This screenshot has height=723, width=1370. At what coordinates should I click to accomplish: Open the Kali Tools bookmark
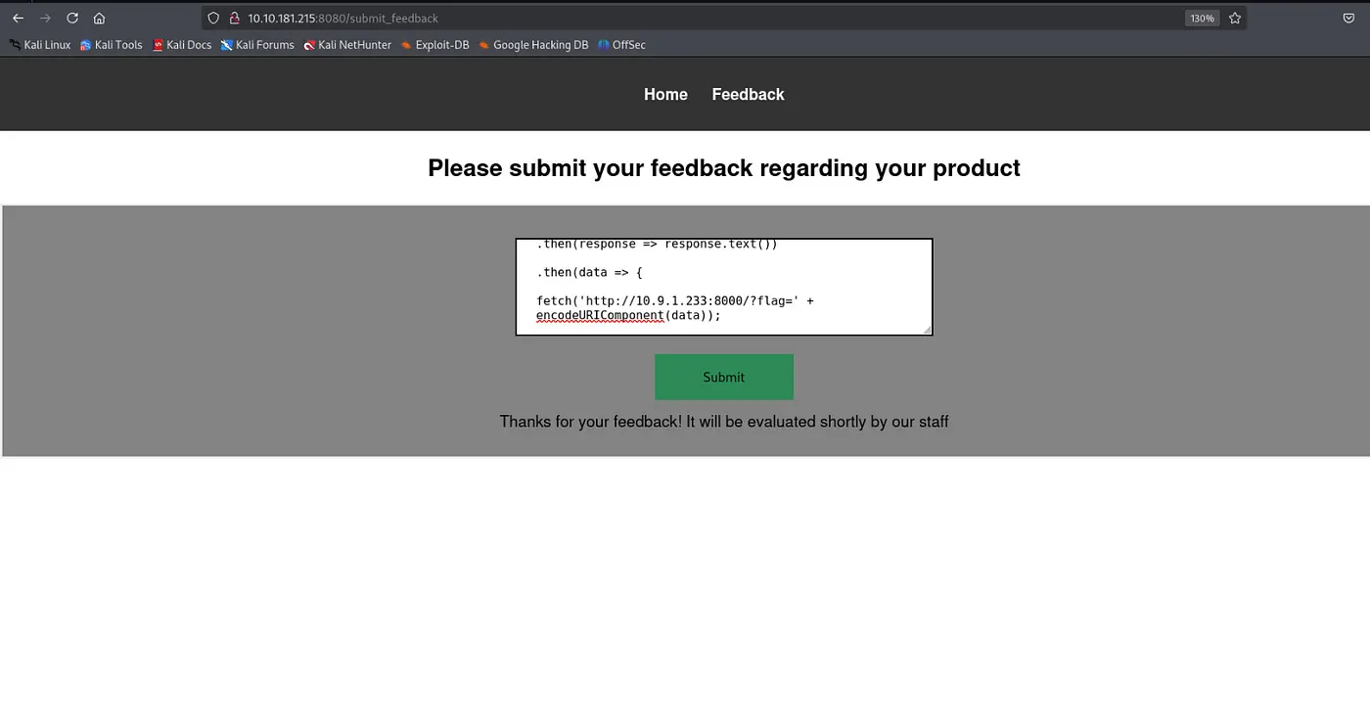(112, 45)
